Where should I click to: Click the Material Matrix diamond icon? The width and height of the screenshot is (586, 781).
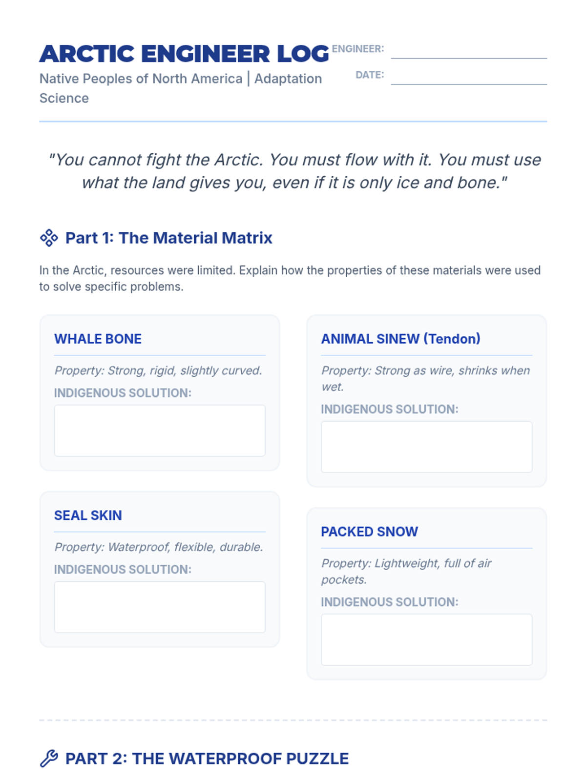49,238
